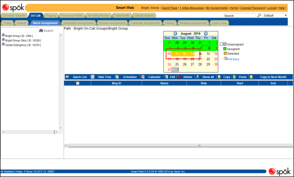Sort table by the Name column header
The image size is (294, 177).
coord(164,83)
